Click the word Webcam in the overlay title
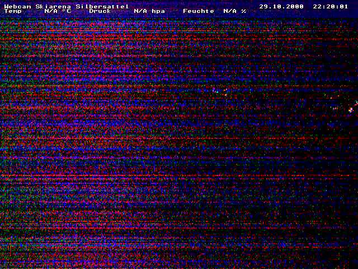358x269 pixels. coord(17,7)
